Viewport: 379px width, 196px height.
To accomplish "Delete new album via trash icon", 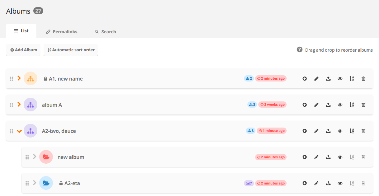I will [363, 157].
